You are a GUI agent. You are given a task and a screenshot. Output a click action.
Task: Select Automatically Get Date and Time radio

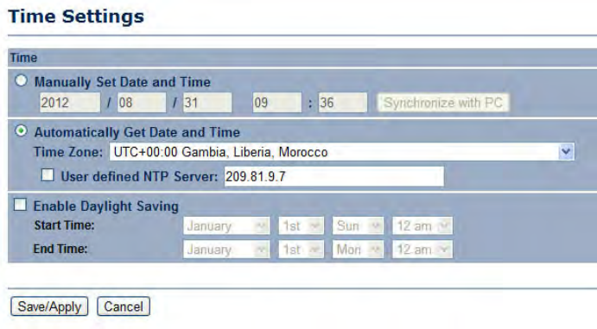[x=21, y=131]
